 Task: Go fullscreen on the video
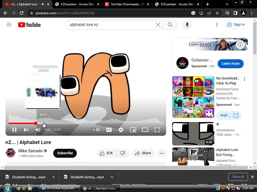pyautogui.click(x=157, y=130)
